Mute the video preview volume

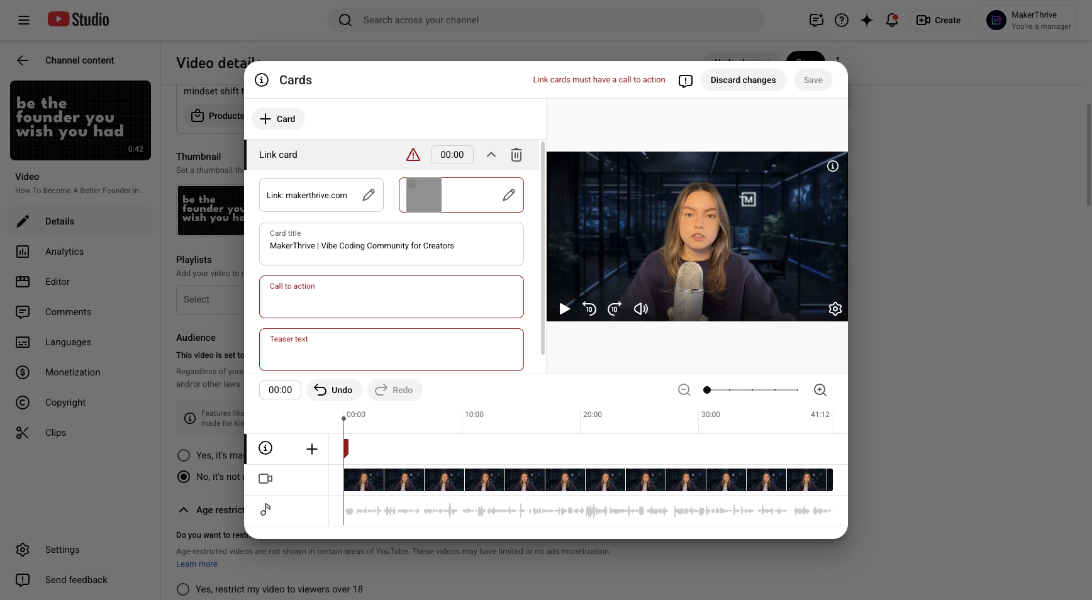pyautogui.click(x=640, y=309)
